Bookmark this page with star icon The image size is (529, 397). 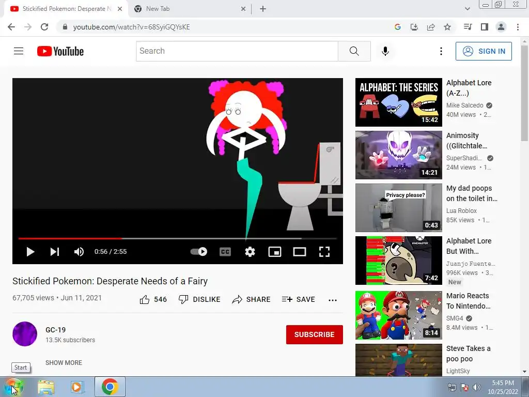447,27
